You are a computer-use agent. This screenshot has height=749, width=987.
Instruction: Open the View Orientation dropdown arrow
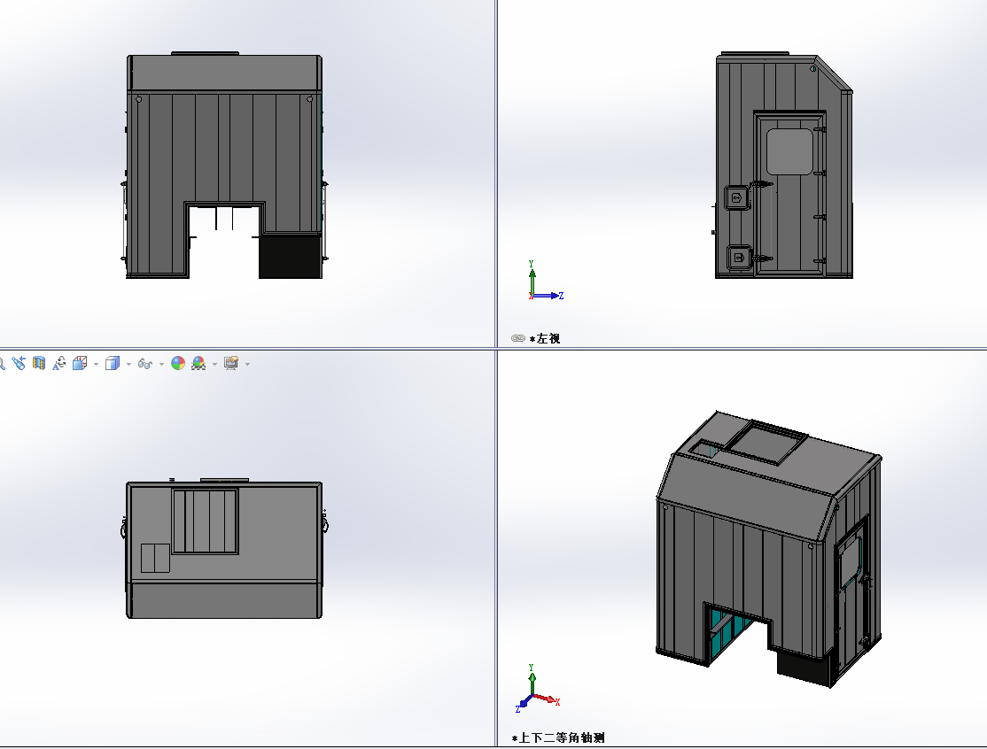(96, 364)
